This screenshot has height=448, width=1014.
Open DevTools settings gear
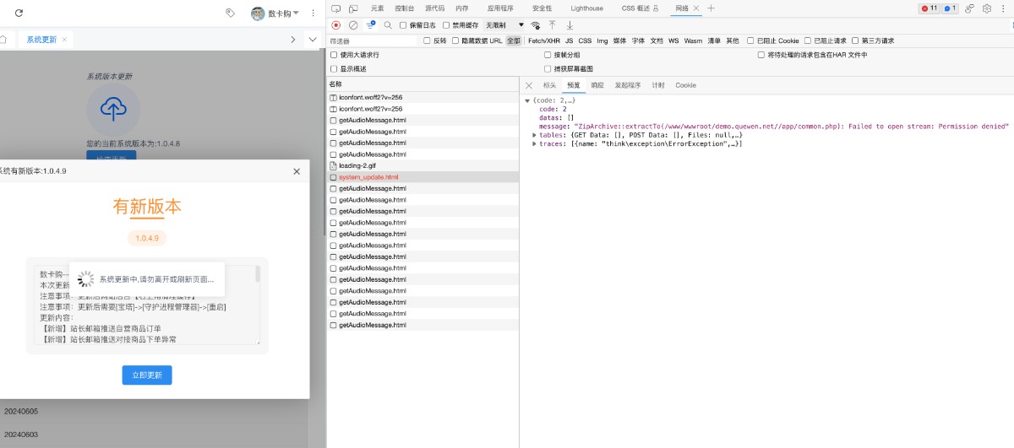pos(986,8)
